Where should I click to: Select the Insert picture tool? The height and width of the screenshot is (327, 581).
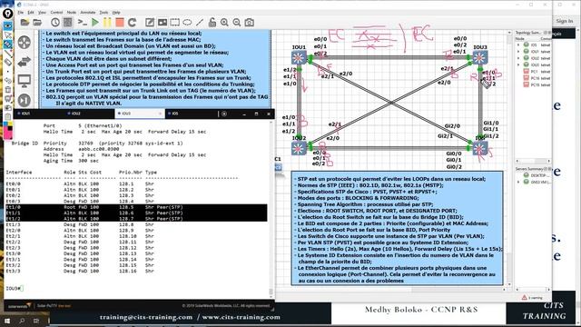click(162, 23)
